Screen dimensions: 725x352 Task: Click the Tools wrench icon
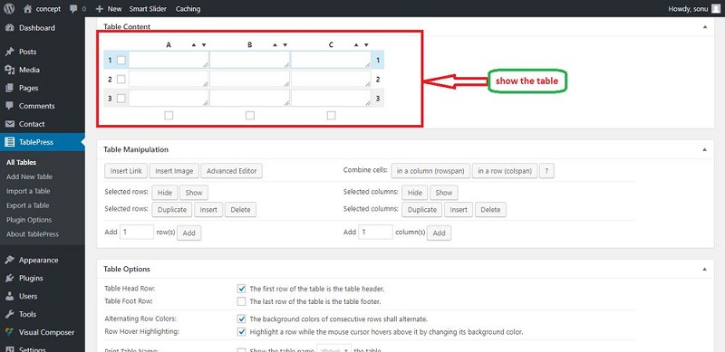pyautogui.click(x=9, y=314)
